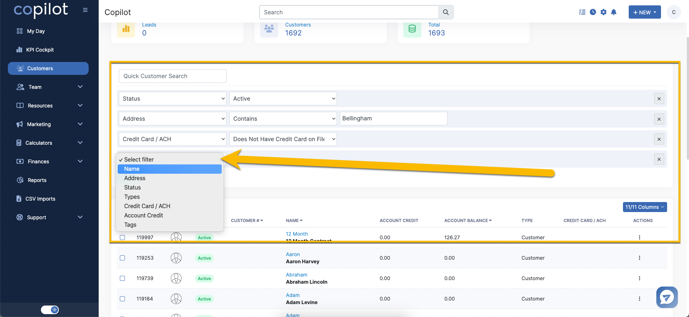
Task: Select Name in the filter list
Action: pyautogui.click(x=170, y=169)
